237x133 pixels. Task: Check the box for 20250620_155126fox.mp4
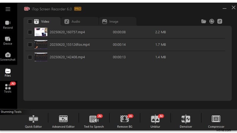click(30, 45)
